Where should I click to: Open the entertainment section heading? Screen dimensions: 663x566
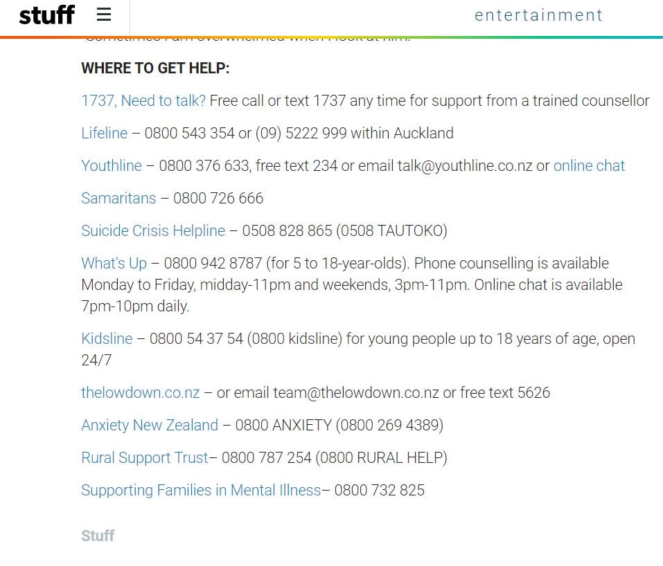click(538, 15)
